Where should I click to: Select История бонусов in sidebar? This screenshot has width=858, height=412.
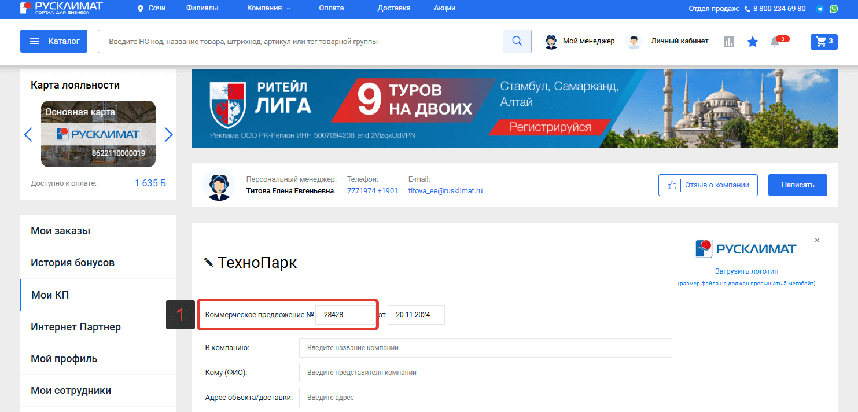98,263
